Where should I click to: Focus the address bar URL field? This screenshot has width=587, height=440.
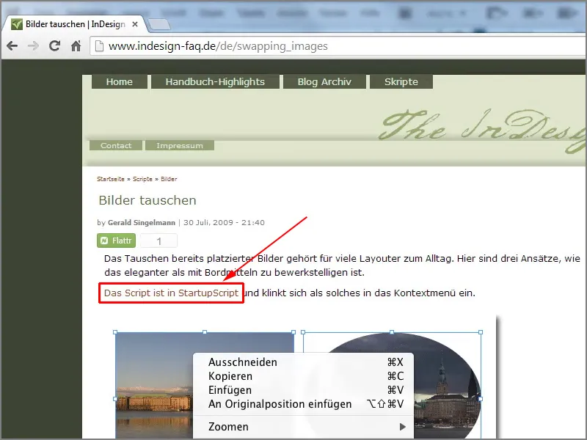pyautogui.click(x=337, y=46)
